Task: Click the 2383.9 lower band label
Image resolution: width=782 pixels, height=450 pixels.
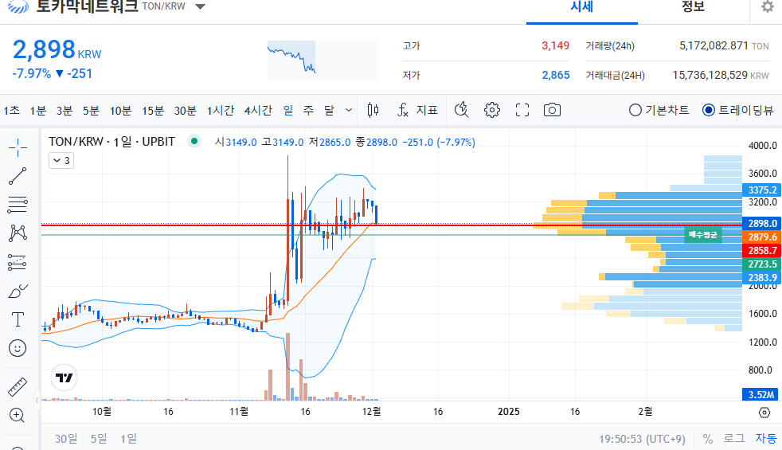Action: [762, 277]
